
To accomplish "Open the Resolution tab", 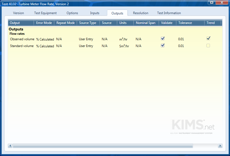I will (140, 13).
